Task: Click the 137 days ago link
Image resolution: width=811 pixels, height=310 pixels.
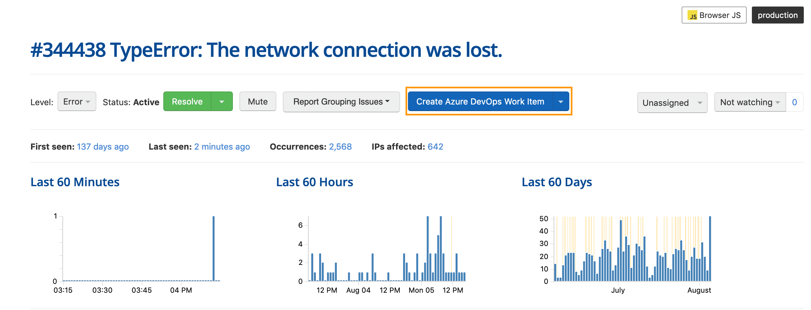Action: (103, 147)
